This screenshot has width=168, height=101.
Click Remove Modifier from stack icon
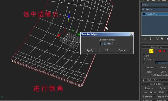coord(162,39)
